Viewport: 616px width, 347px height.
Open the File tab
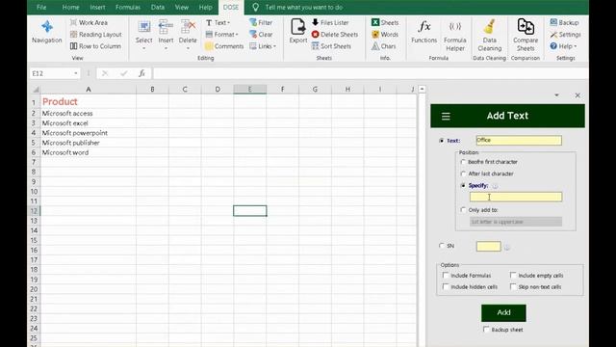[x=41, y=7]
